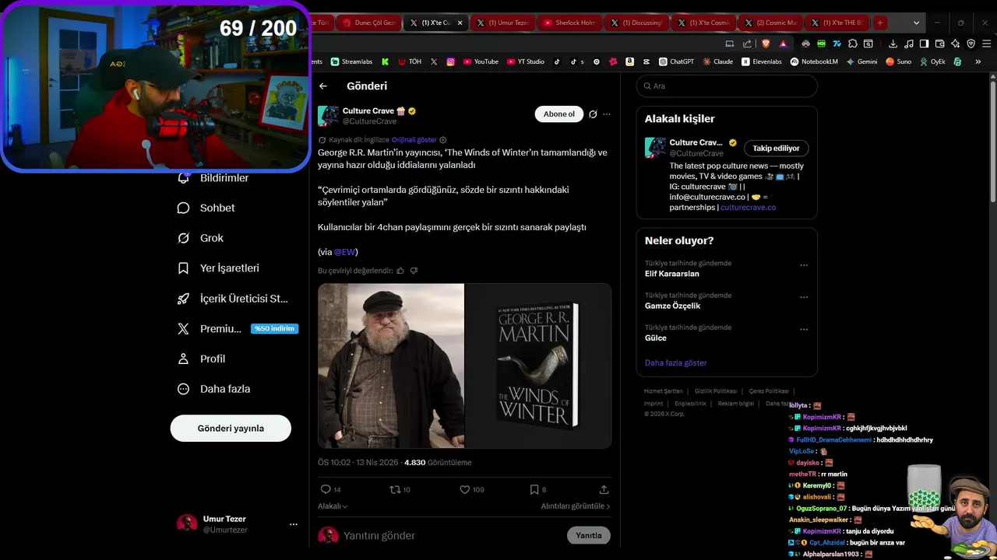Open the Elevenlabs bookmark

coord(762,61)
